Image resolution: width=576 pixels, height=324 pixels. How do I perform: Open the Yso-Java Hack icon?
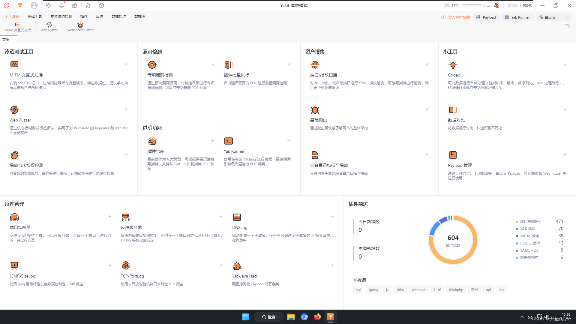pos(237,265)
